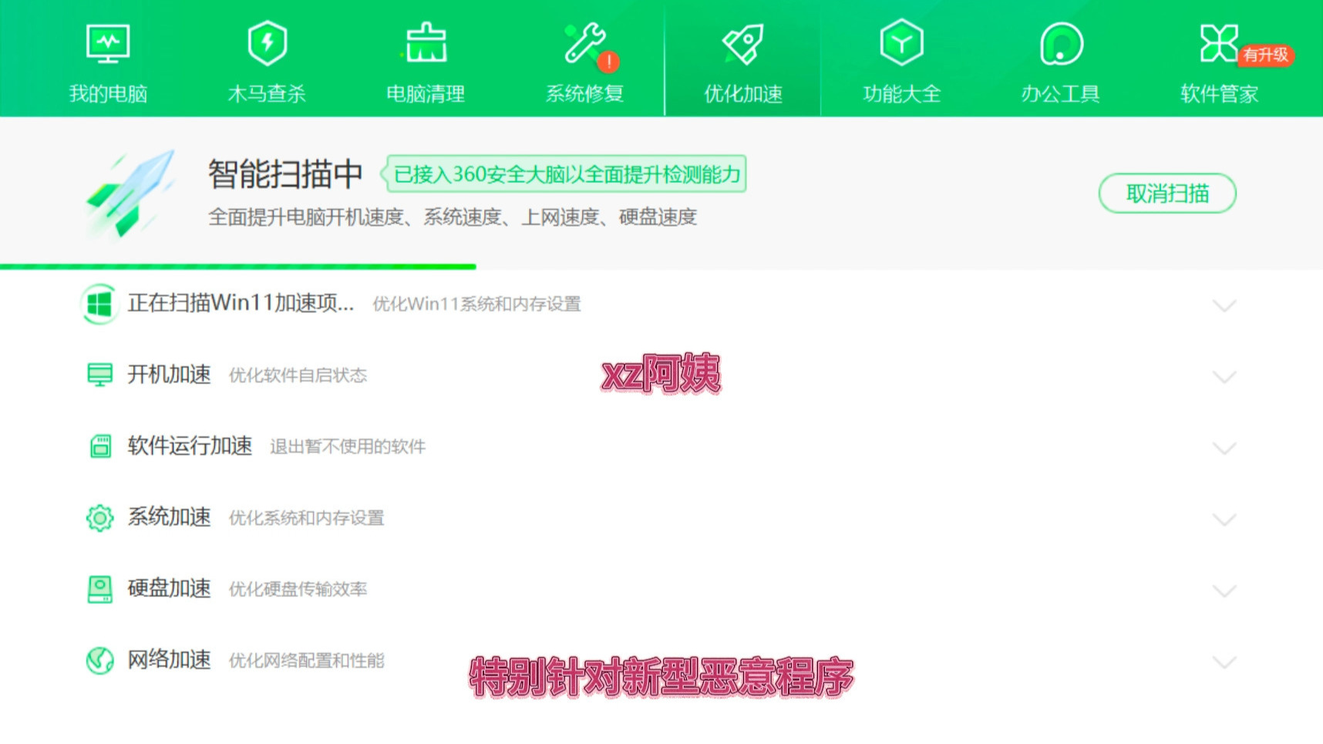
Task: Click the 电脑清理 broom icon
Action: coord(426,43)
